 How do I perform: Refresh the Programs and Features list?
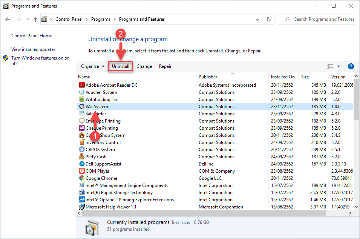click(x=269, y=19)
